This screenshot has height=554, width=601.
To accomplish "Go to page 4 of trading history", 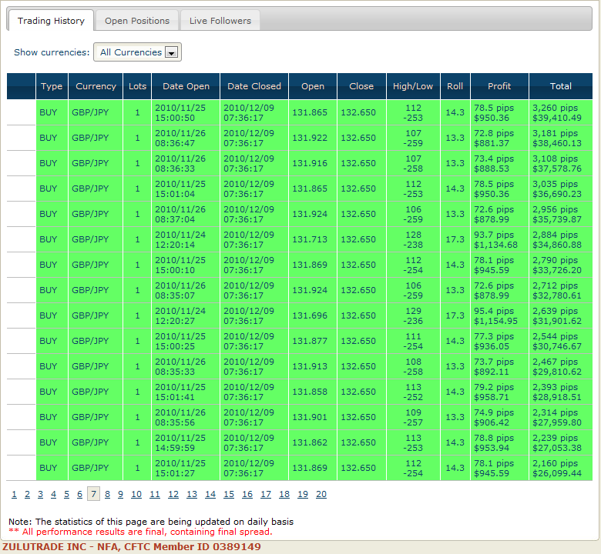I will click(x=53, y=494).
